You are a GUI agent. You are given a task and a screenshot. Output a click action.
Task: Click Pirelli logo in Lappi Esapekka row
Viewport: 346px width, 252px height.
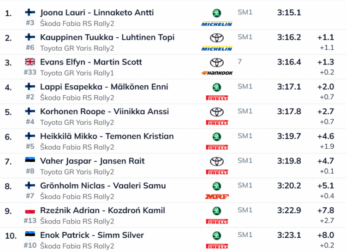tap(217, 98)
